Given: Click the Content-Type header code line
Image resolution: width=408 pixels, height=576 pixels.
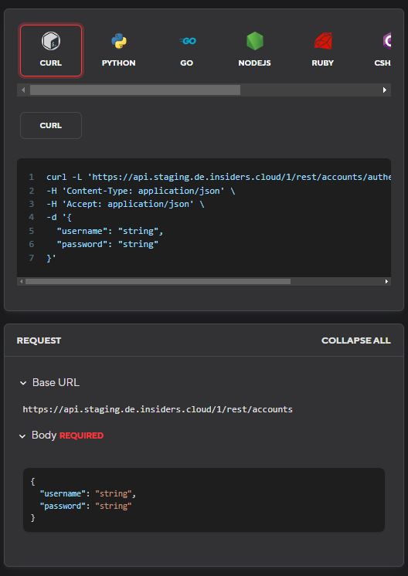Looking at the screenshot, I should tap(141, 191).
